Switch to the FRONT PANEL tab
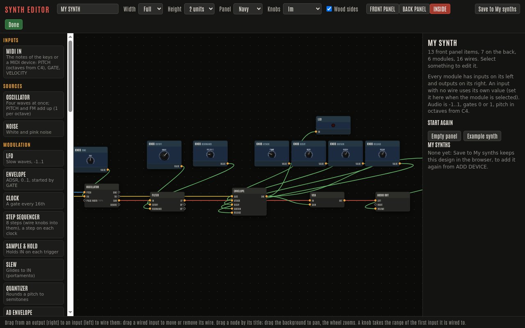This screenshot has width=525, height=328. click(x=383, y=9)
